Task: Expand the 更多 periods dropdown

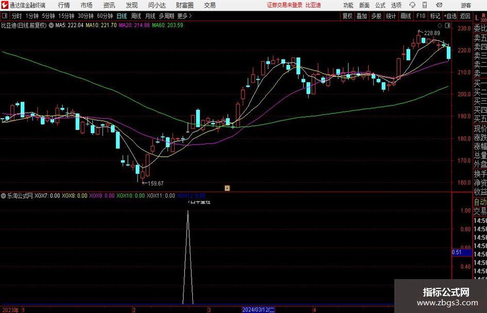Action: coord(184,16)
